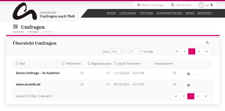This screenshot has width=225, height=111.
Task: Open www.arnoldt.de survey title
Action: click(x=28, y=84)
